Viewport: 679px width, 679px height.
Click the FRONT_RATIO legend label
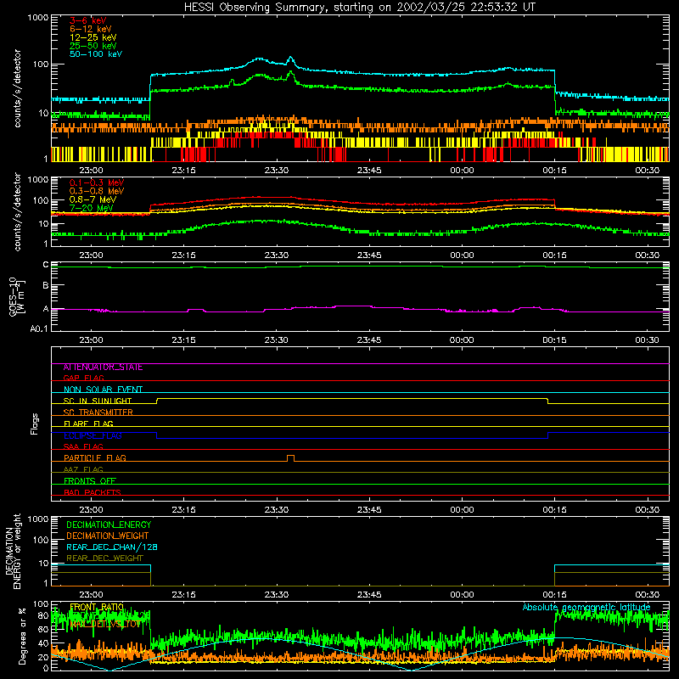(97, 607)
